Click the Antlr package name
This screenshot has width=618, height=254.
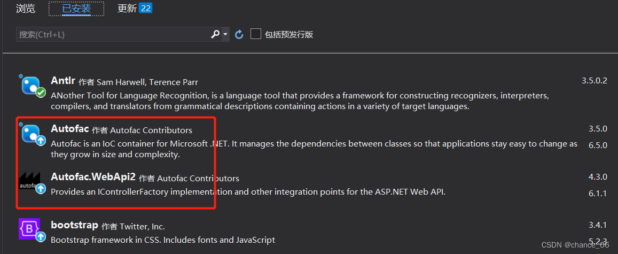[x=63, y=80]
